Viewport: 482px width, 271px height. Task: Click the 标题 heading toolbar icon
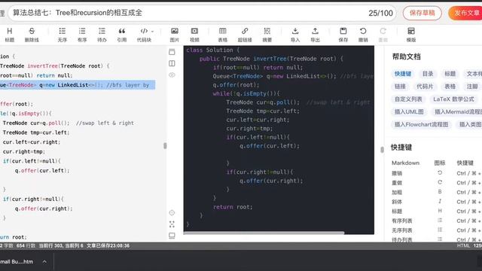coord(10,35)
